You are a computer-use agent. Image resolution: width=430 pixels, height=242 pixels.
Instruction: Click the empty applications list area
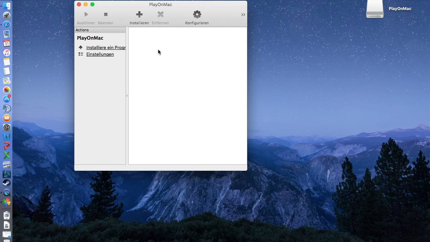(187, 96)
